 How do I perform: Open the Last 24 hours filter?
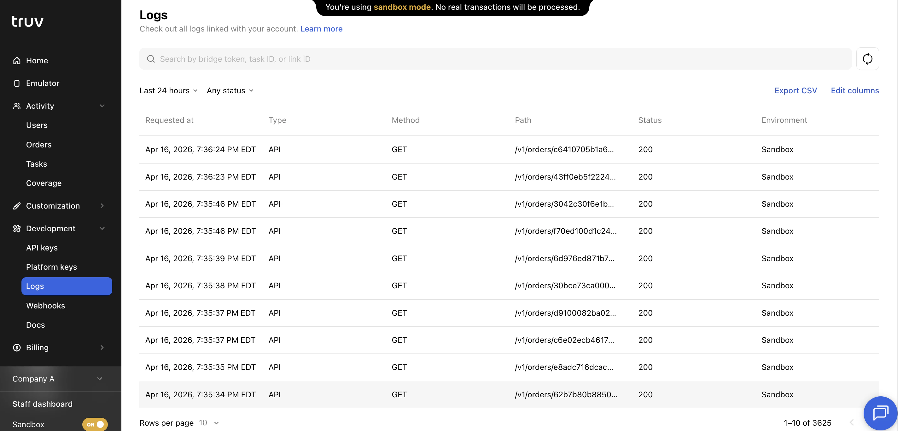[x=168, y=90]
